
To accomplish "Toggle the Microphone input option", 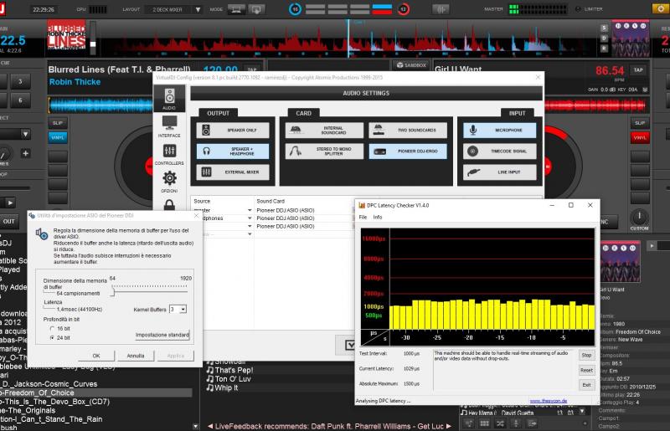I will (x=498, y=131).
